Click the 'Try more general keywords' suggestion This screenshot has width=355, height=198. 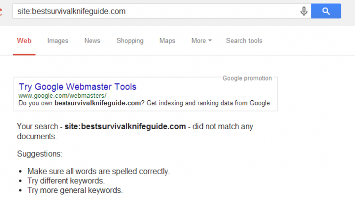point(75,190)
